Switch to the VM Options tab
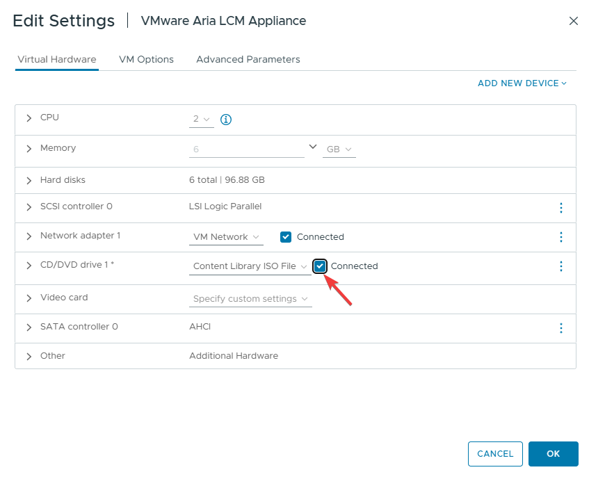The height and width of the screenshot is (479, 589). tap(146, 59)
